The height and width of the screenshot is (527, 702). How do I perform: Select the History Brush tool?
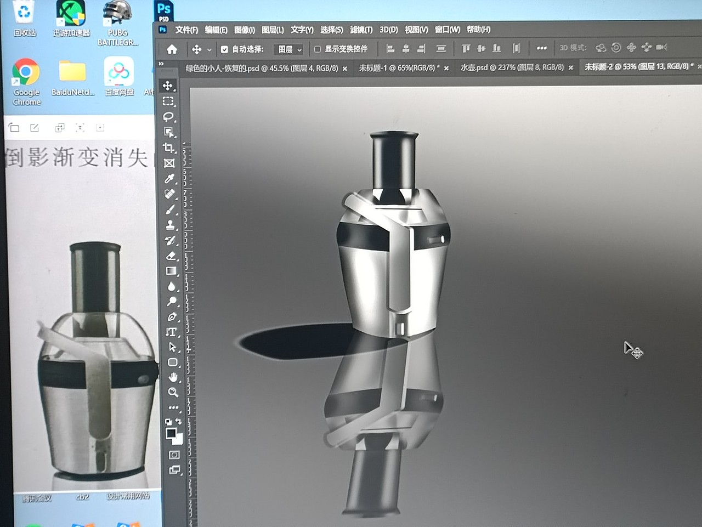coord(171,240)
